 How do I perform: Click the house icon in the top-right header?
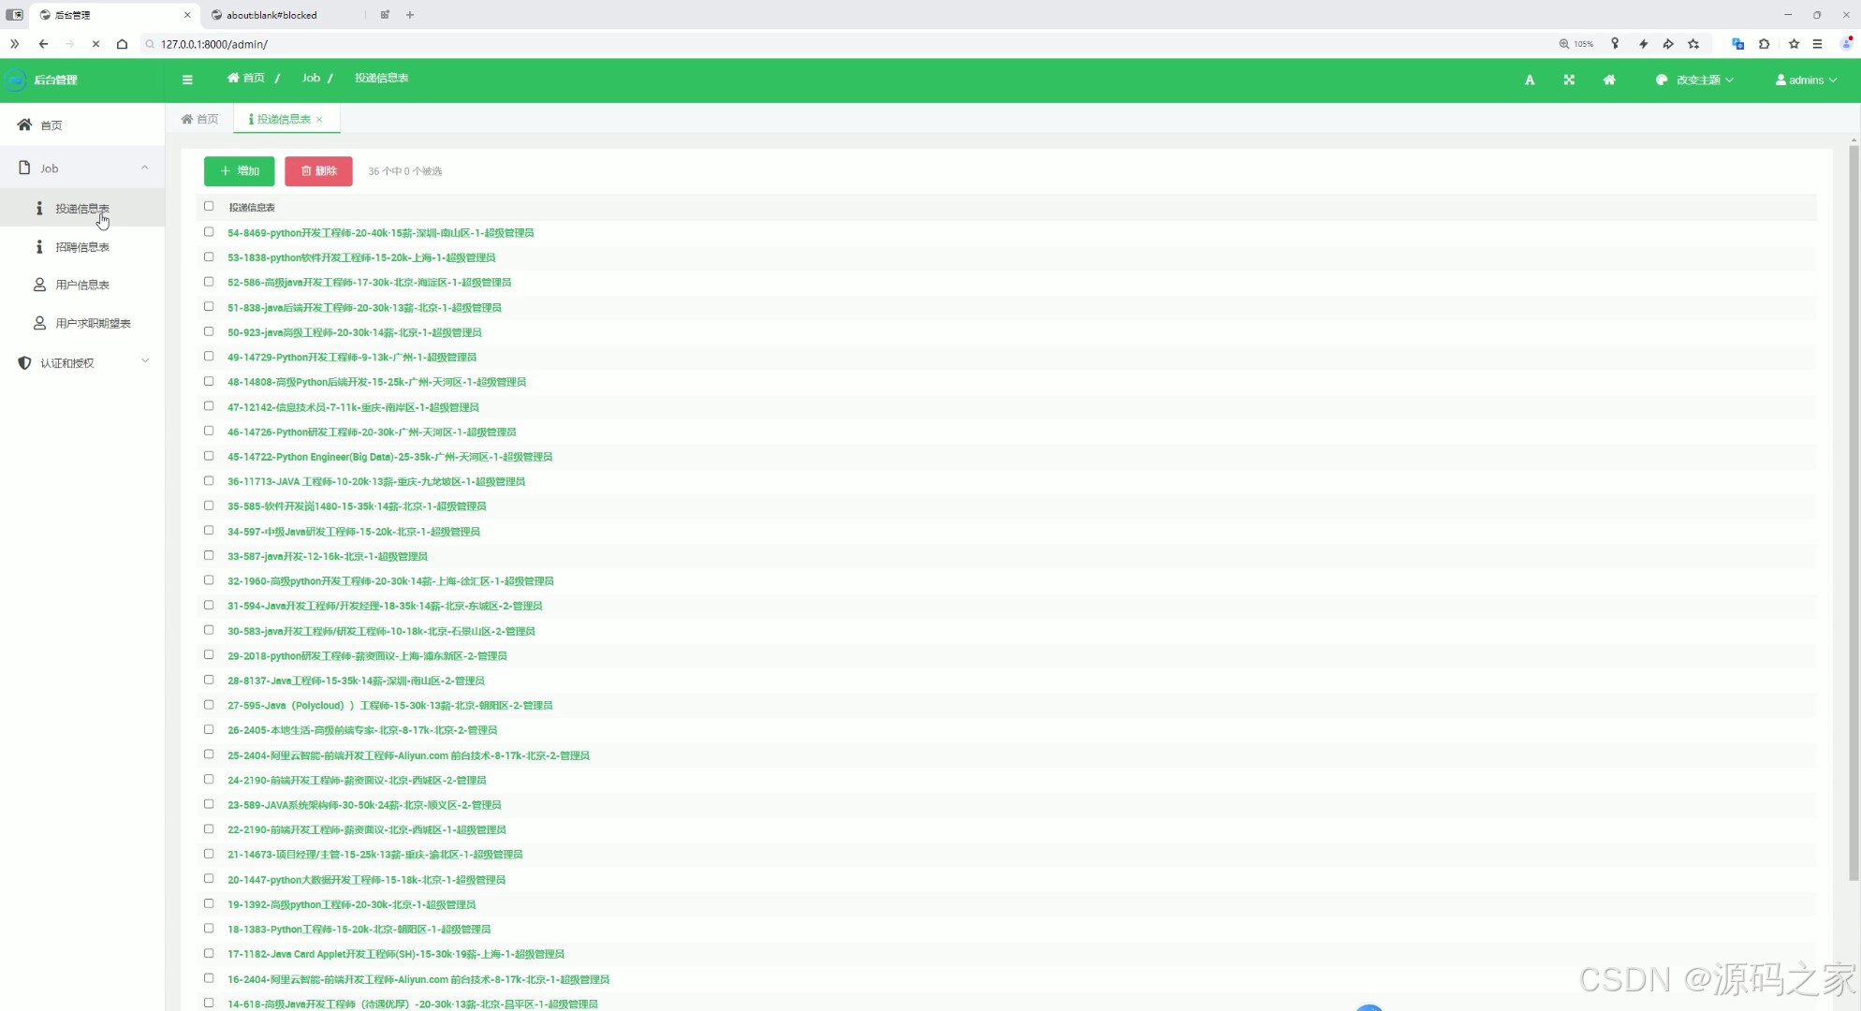coord(1609,80)
